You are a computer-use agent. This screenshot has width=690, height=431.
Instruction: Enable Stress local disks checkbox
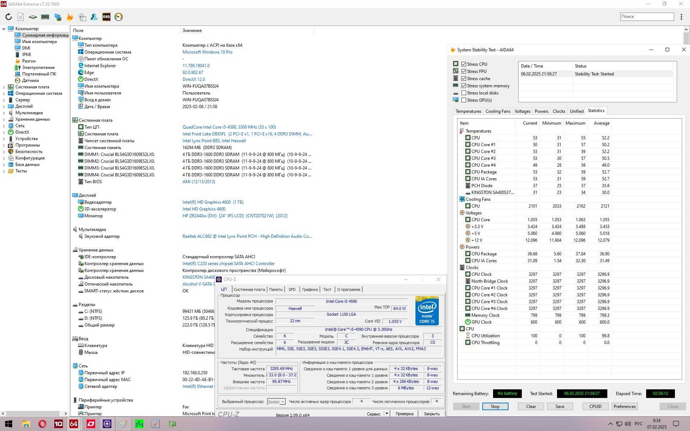pos(464,93)
